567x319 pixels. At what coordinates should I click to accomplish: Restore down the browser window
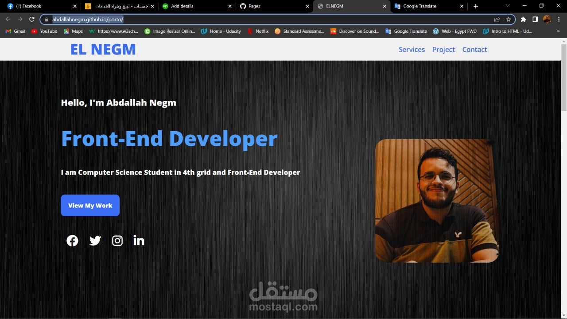(541, 6)
